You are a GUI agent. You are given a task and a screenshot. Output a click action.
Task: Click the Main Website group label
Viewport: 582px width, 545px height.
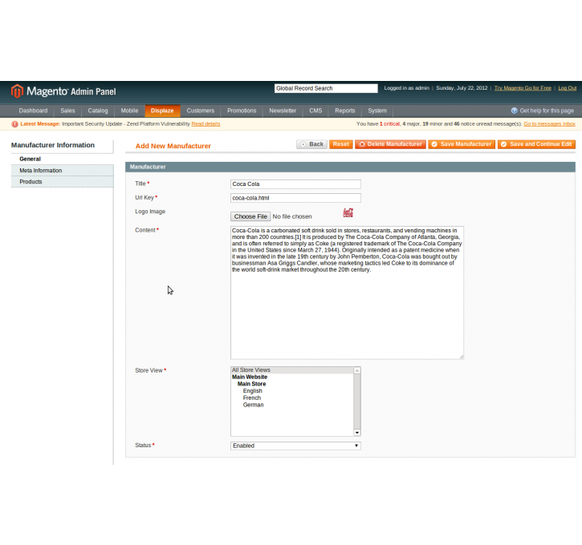coord(250,377)
